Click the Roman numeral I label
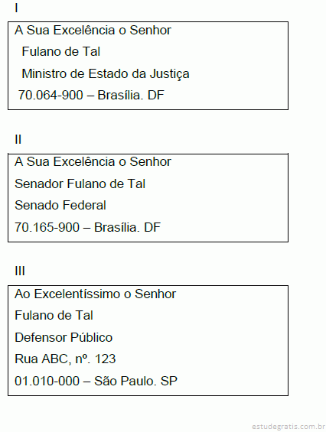The height and width of the screenshot is (432, 326). pyautogui.click(x=17, y=8)
